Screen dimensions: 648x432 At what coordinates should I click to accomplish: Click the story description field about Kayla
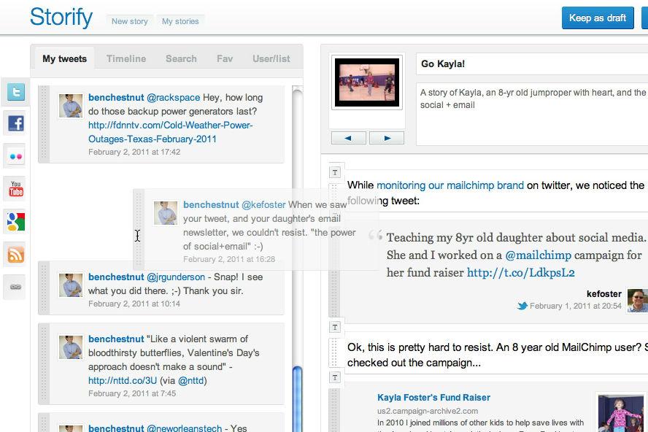tap(532, 114)
